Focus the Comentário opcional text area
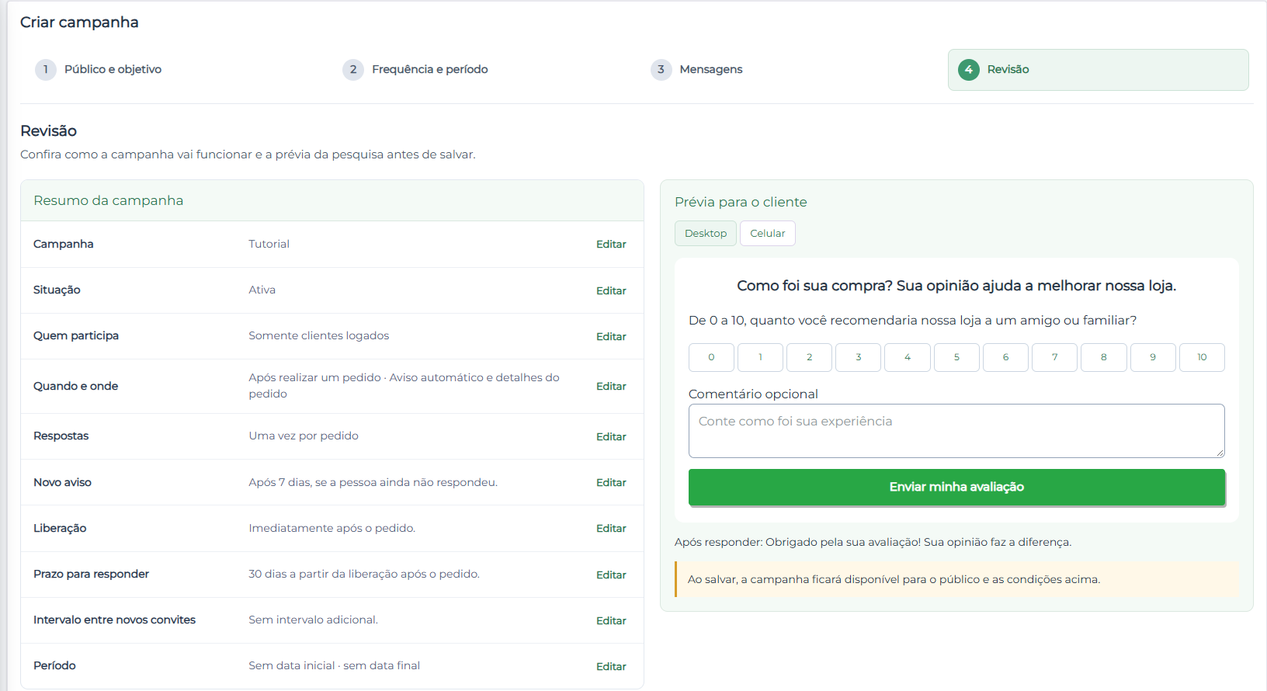This screenshot has width=1267, height=691. (956, 431)
